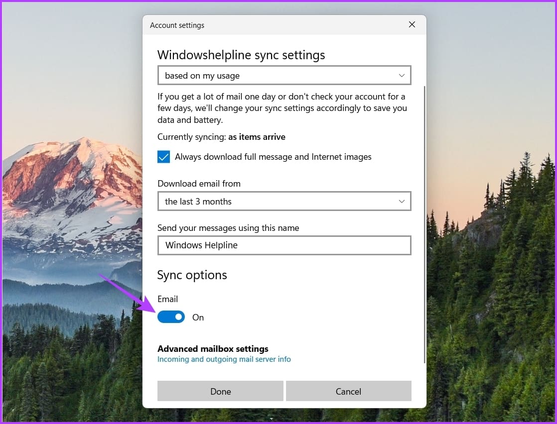
Task: Click the Done button
Action: (220, 391)
